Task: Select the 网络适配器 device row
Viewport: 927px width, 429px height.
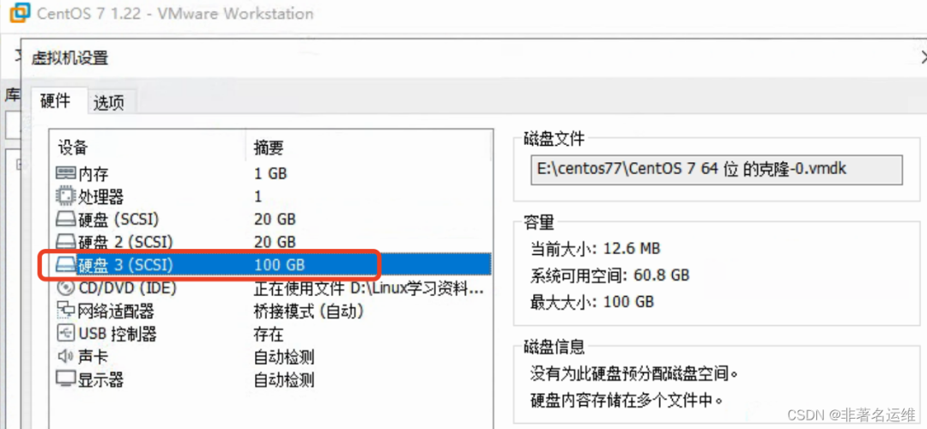Action: (x=270, y=311)
